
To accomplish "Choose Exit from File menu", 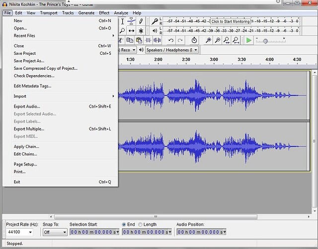I will (61, 182).
